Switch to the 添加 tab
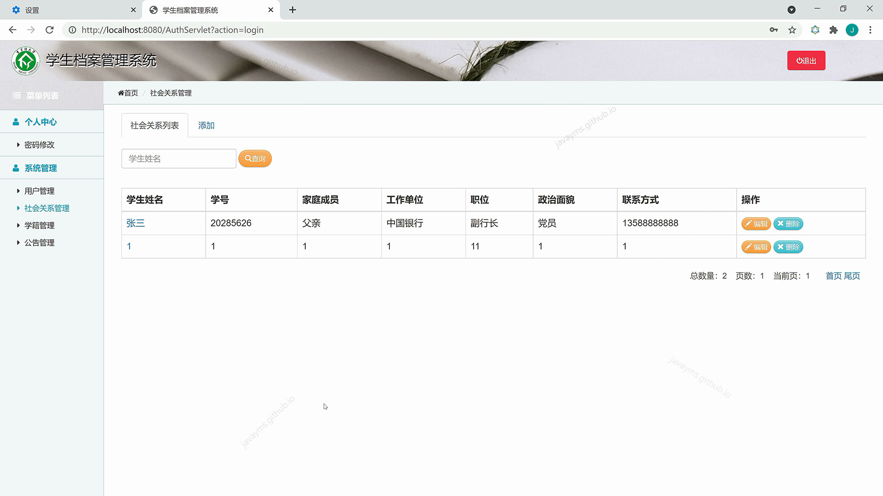The width and height of the screenshot is (883, 496). (x=206, y=125)
